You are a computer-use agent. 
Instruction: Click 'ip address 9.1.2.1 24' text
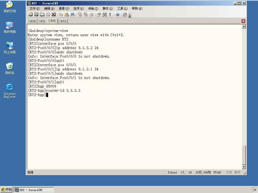pyautogui.click(x=77, y=69)
